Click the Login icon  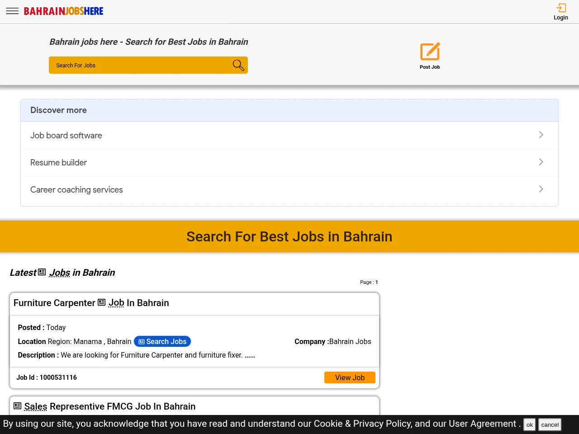click(561, 8)
